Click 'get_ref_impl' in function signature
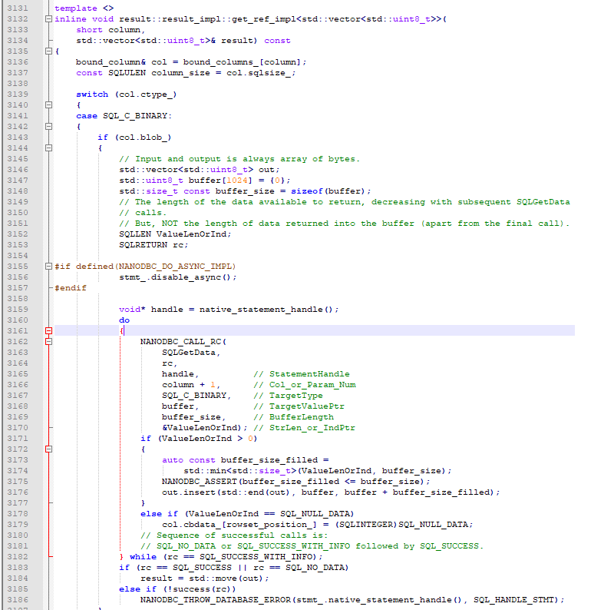This screenshot has height=610, width=614. tap(263, 18)
